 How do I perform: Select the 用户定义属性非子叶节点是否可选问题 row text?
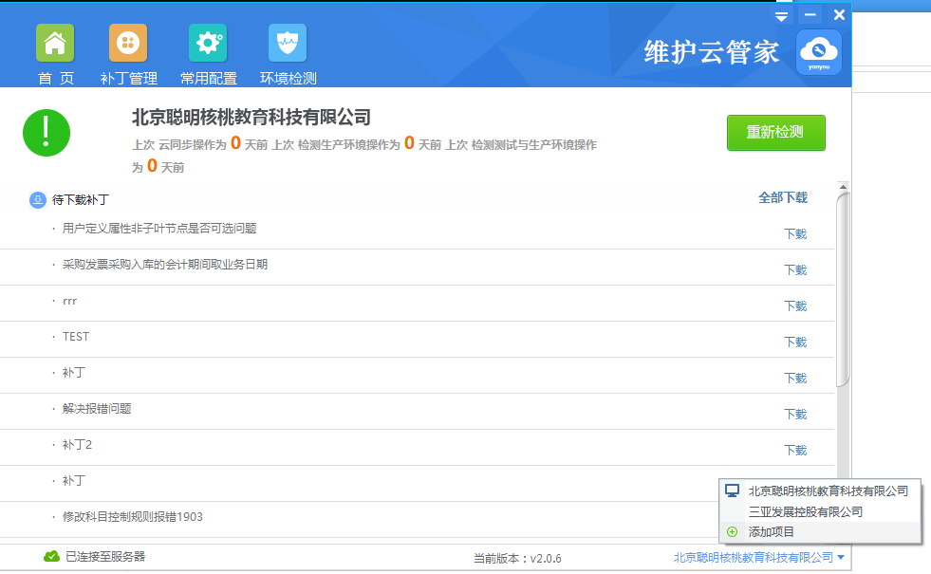(159, 229)
